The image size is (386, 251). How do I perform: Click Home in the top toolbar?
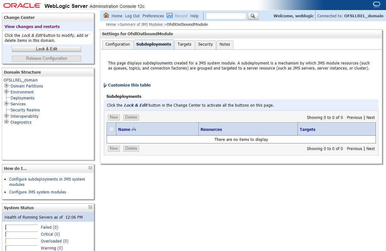117,16
